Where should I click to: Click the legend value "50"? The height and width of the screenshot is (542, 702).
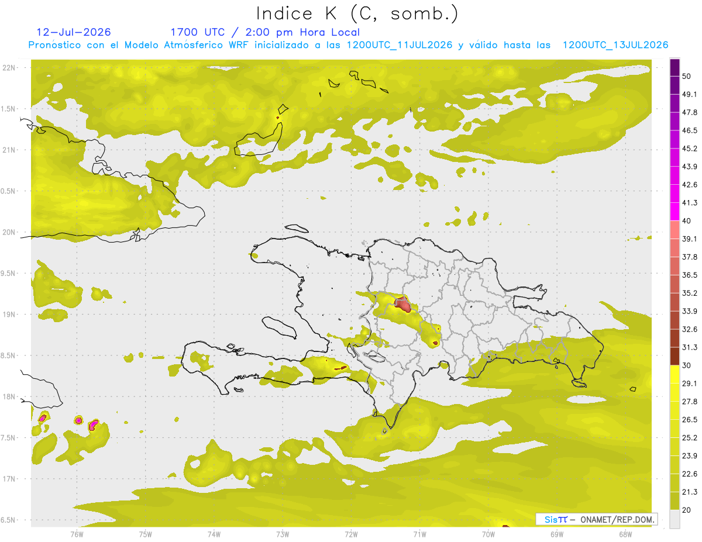click(687, 77)
